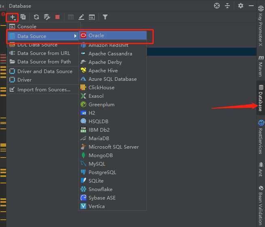Toggle the Database side tab

261,98
